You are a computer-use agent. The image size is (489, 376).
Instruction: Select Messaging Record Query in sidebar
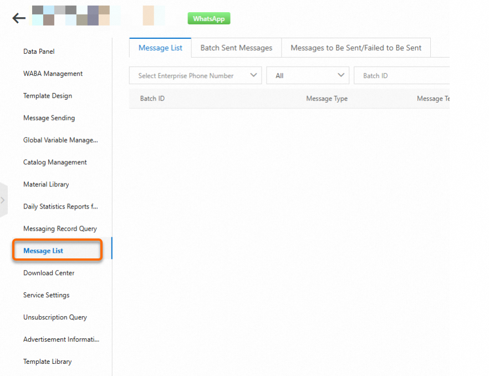[x=60, y=228]
